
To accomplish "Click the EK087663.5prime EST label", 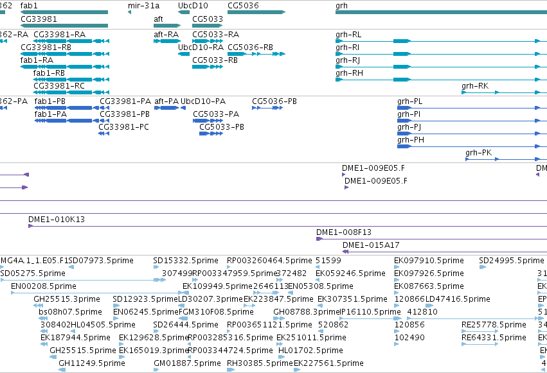I will [x=429, y=286].
